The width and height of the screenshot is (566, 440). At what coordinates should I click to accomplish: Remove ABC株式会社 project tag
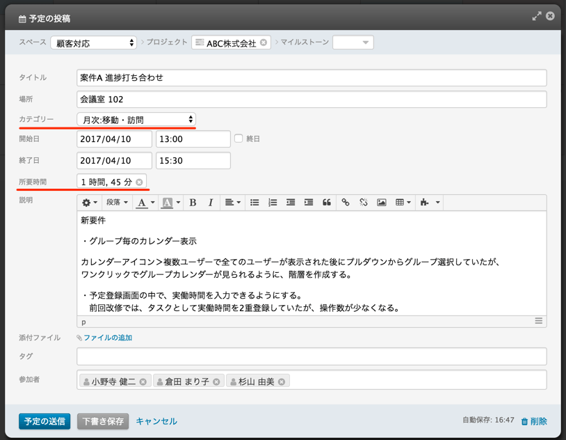tap(264, 42)
